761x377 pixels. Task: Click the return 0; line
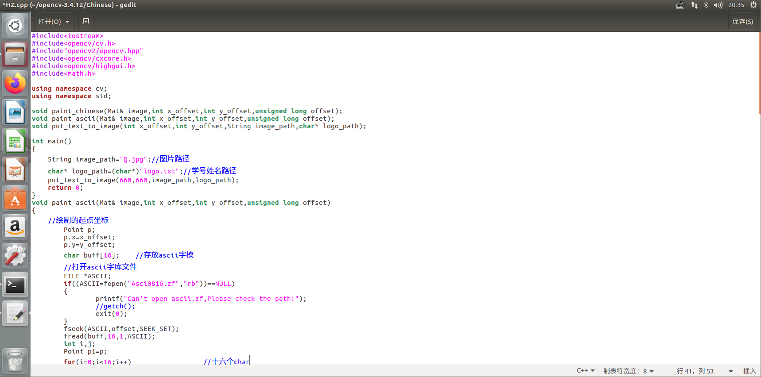tap(66, 188)
